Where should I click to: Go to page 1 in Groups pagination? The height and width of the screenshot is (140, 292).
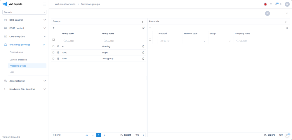coord(99,135)
